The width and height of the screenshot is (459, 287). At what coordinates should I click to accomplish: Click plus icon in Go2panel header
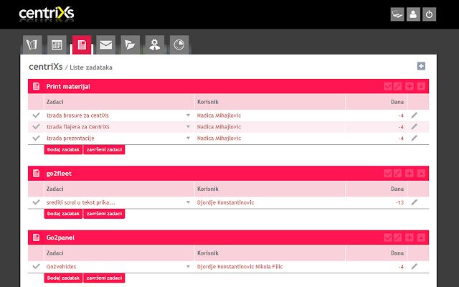click(x=410, y=237)
